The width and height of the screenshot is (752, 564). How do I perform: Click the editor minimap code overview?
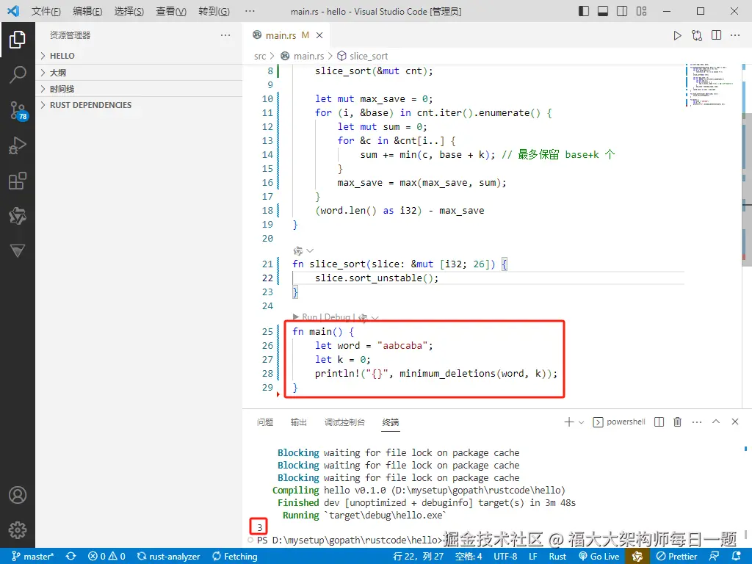coord(712,85)
